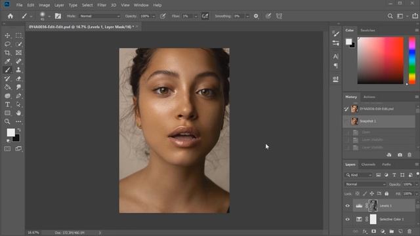Select the Frame tool

pyautogui.click(x=18, y=52)
